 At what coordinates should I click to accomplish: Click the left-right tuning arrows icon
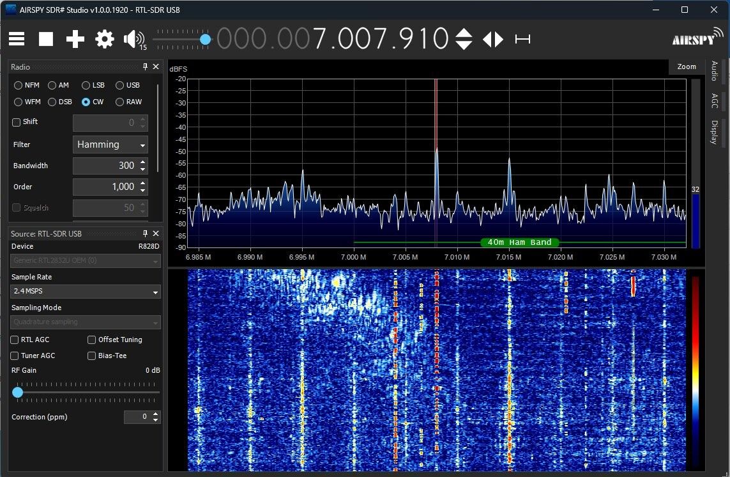click(492, 39)
